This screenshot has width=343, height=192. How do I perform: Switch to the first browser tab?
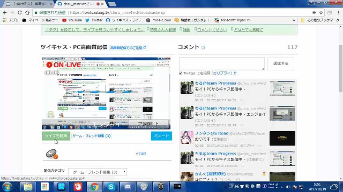click(x=29, y=4)
